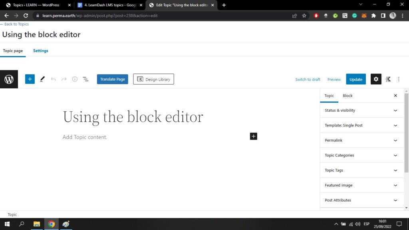
Task: Click the WordPress logo icon
Action: pos(9,79)
